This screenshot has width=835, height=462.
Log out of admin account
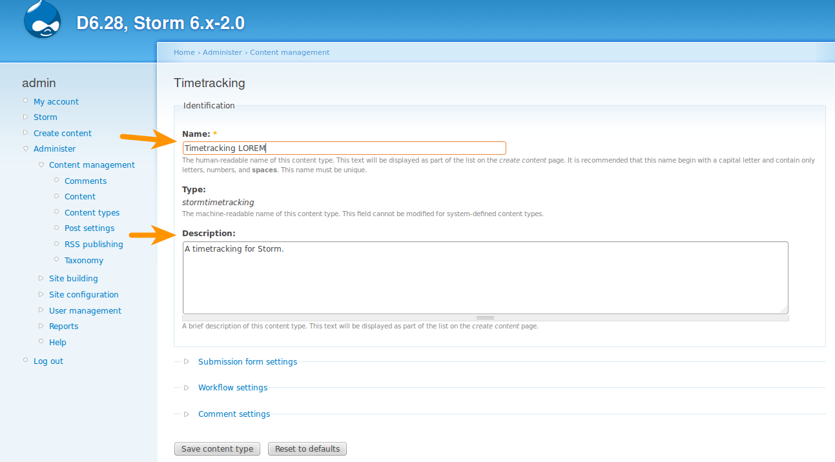click(x=48, y=361)
